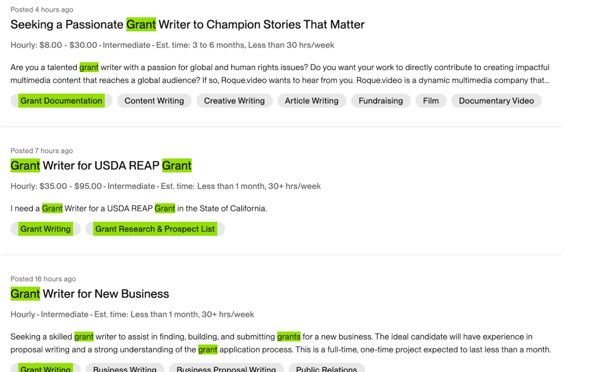Click Grant Writing tag under USDA REAP job
Image resolution: width=592 pixels, height=372 pixels.
click(46, 229)
